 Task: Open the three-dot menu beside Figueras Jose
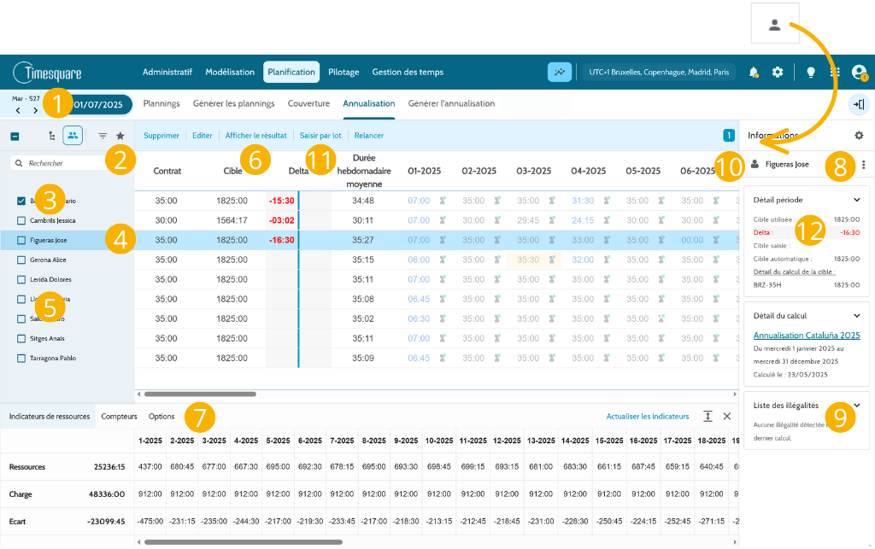[x=863, y=165]
